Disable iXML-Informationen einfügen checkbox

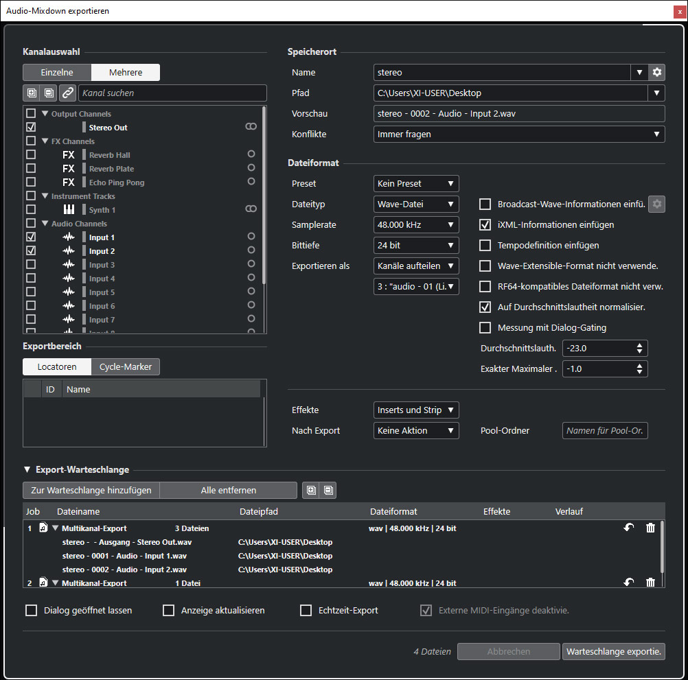pos(485,224)
